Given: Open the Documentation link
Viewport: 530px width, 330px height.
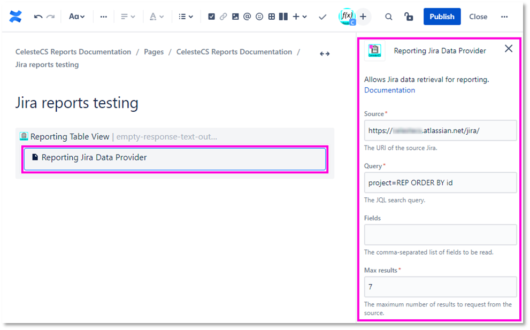Looking at the screenshot, I should point(389,90).
